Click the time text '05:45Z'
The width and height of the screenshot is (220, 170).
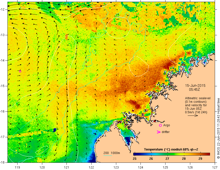coord(194,89)
